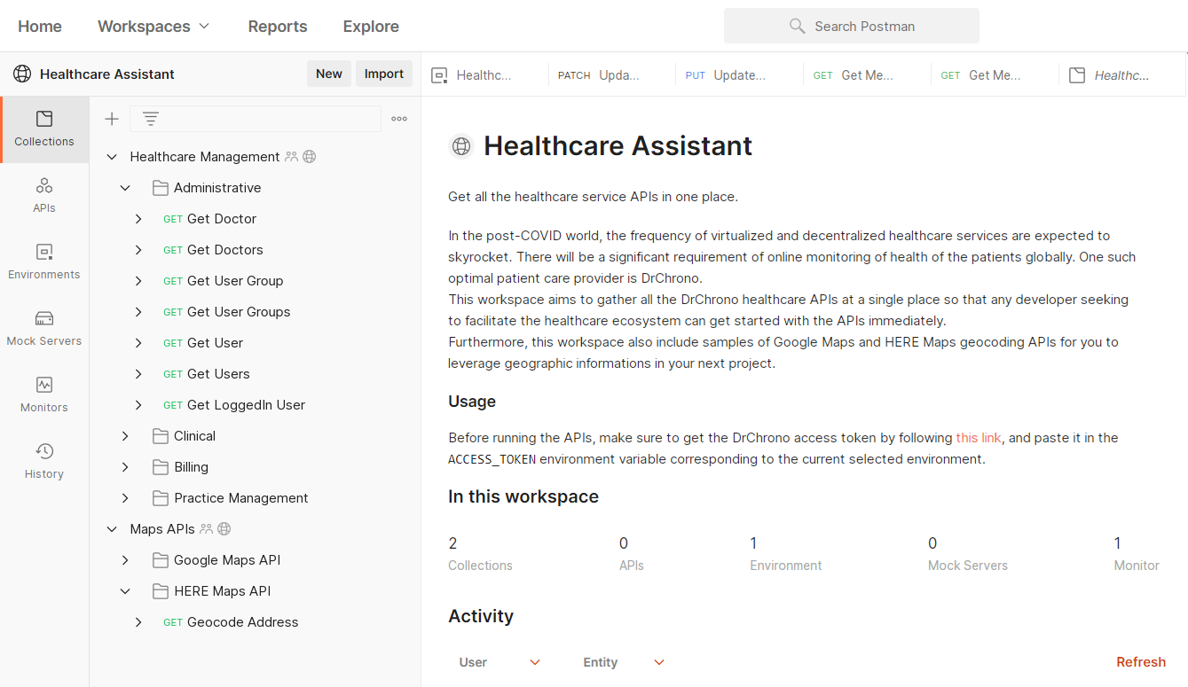Open the Mock Servers sidebar panel
Viewport: 1188px width, 687px height.
pyautogui.click(x=44, y=329)
